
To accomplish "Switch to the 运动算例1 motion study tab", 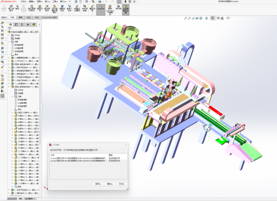I will pos(29,199).
